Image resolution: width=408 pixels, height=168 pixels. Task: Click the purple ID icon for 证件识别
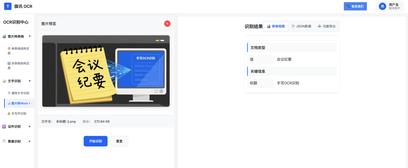4,127
